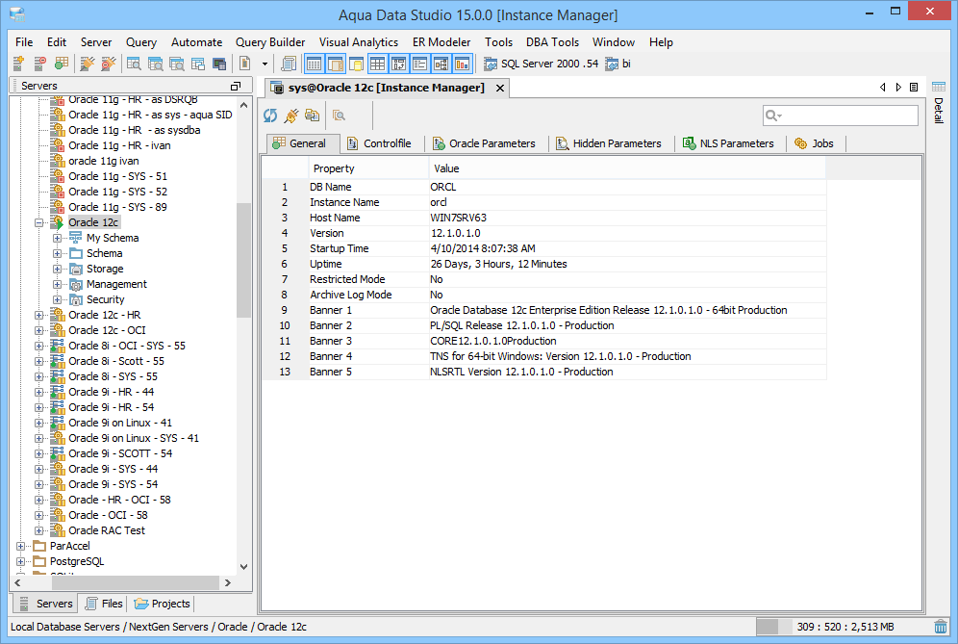This screenshot has height=644, width=958.
Task: Click the plug icon in Instance Manager toolbar
Action: click(x=290, y=115)
